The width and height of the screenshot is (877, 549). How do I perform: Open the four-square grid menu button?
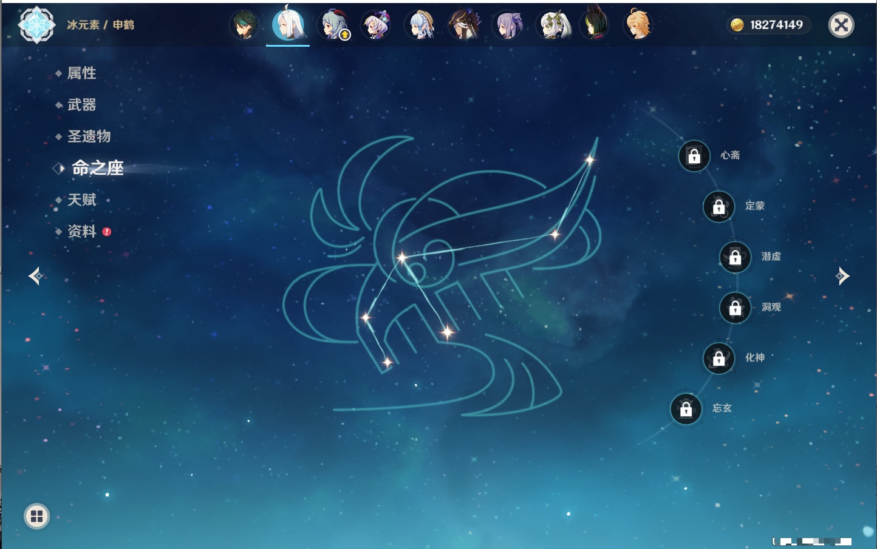[x=36, y=516]
